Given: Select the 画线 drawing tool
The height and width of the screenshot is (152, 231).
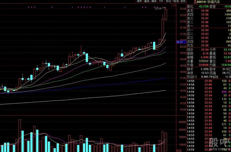Looking at the screenshot, I should (x=154, y=1).
